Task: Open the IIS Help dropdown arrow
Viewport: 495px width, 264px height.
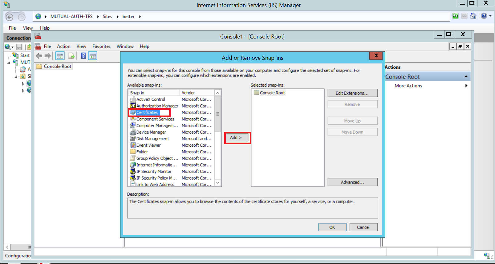Action: pos(490,16)
